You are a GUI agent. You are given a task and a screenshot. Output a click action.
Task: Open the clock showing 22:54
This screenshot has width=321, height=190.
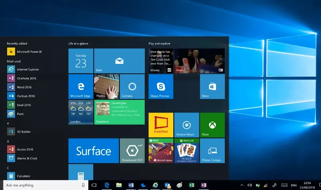pos(307,185)
